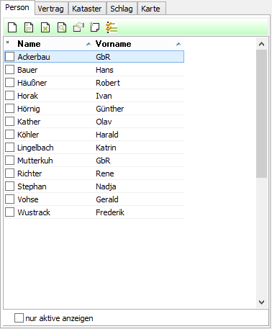
Task: Select the name Bauer
Action: pyautogui.click(x=27, y=70)
